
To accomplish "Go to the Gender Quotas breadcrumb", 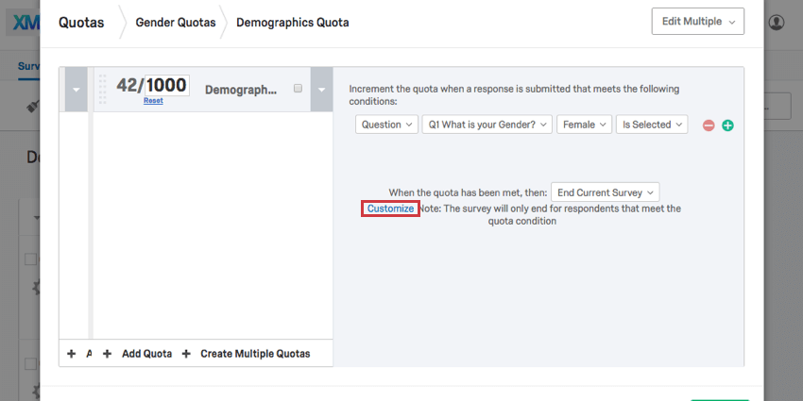I will [175, 22].
